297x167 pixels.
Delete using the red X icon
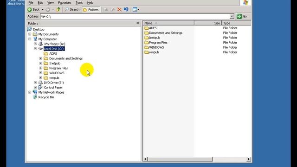119,9
